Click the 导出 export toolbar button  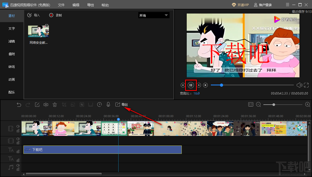(121, 105)
